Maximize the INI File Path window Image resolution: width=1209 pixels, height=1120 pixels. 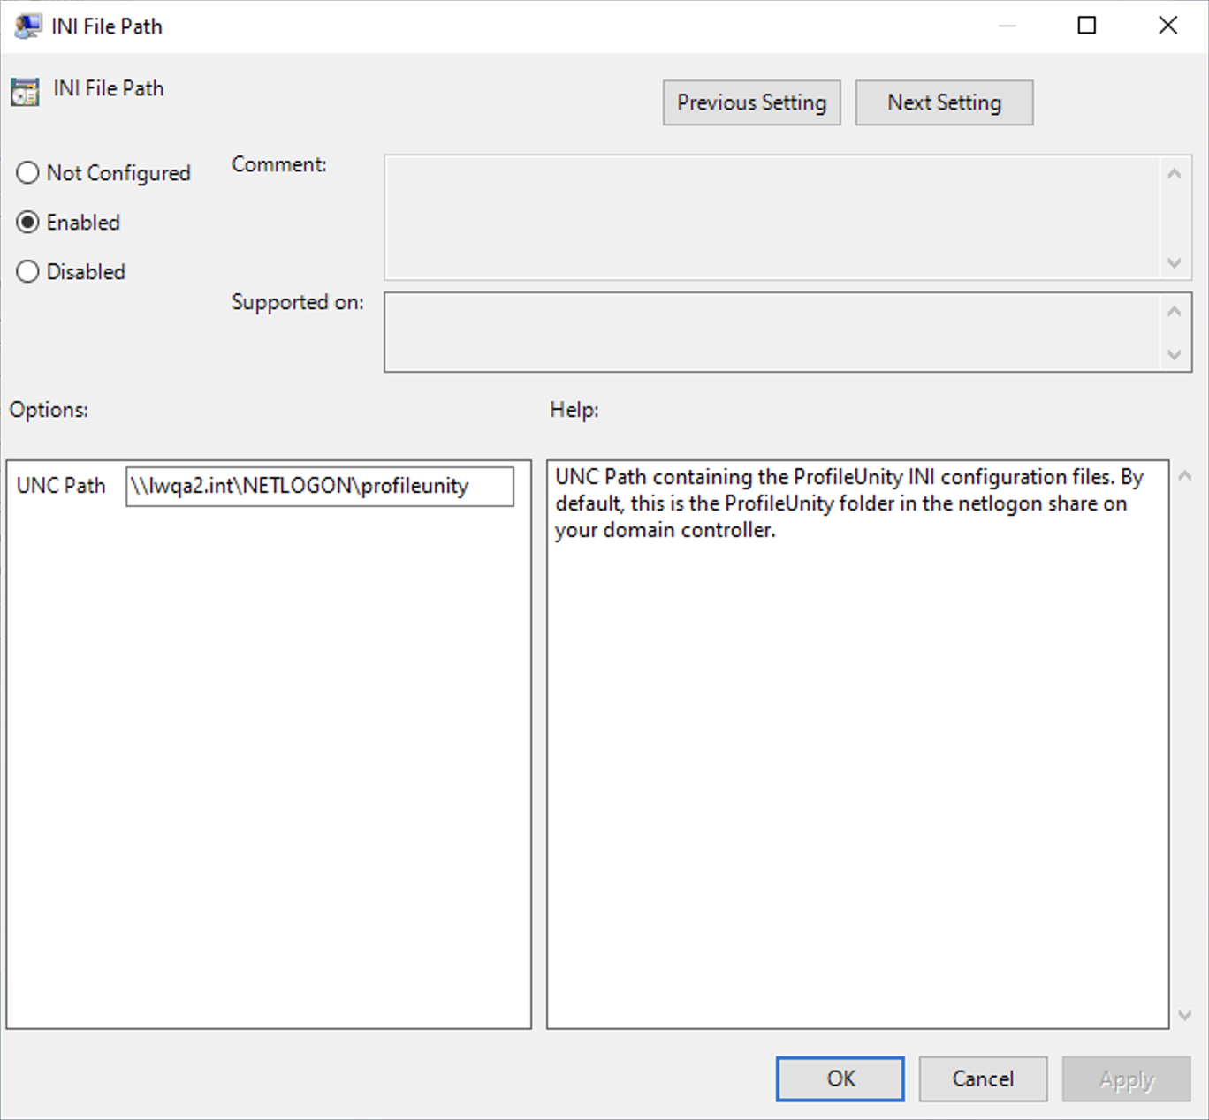pos(1087,26)
